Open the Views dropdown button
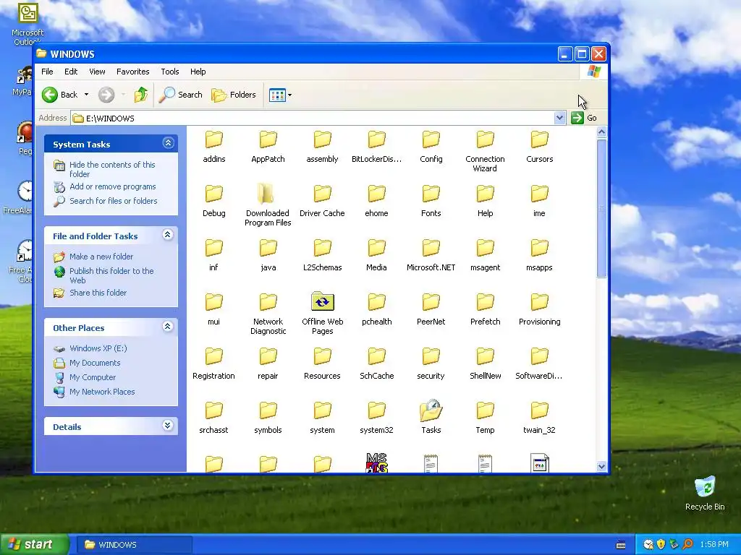Screen dimensions: 741x555 pos(280,95)
